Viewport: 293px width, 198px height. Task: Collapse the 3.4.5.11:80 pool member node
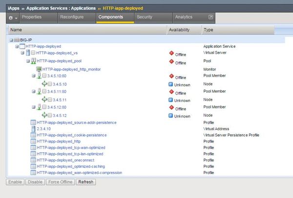[x=34, y=92]
